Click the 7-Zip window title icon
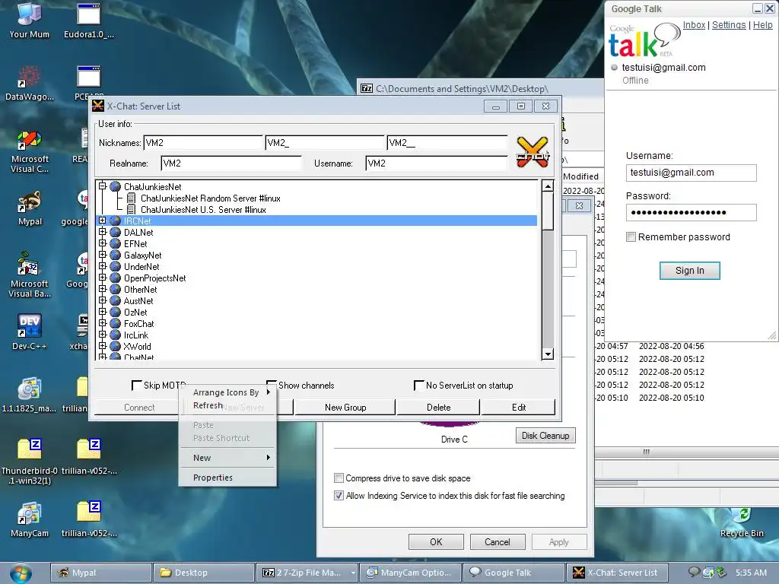This screenshot has height=584, width=779. (367, 88)
